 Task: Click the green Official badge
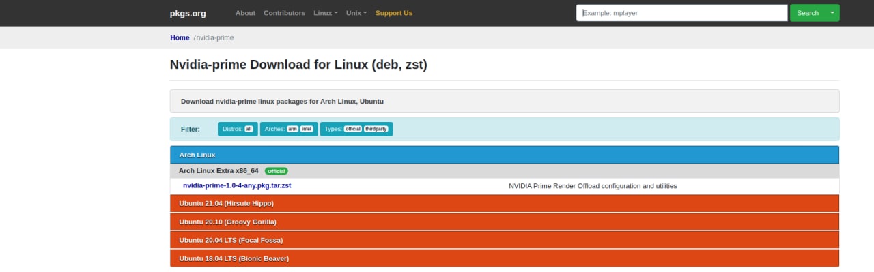[x=276, y=171]
